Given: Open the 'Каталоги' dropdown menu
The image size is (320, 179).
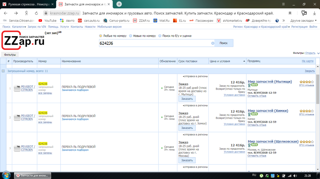Looking at the screenshot, I should [19, 27].
